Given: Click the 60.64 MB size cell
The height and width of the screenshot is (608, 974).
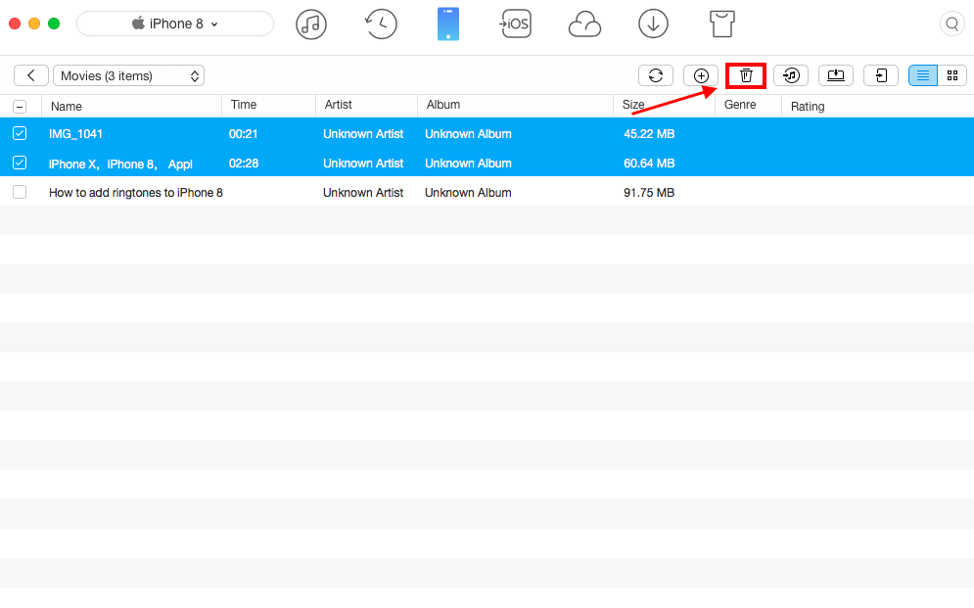Looking at the screenshot, I should tap(649, 164).
